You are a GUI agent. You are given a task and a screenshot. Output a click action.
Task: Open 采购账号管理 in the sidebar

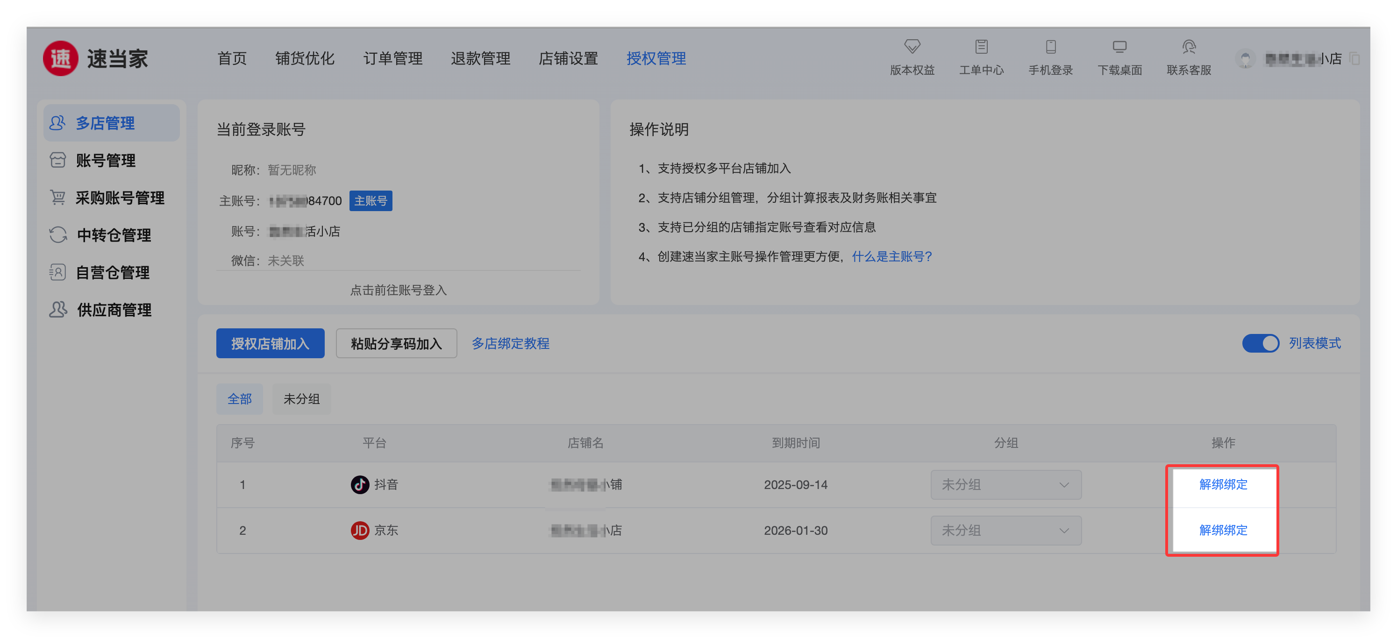click(119, 198)
